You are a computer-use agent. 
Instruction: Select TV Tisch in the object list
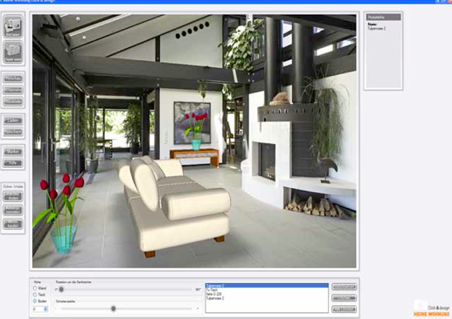(x=267, y=290)
